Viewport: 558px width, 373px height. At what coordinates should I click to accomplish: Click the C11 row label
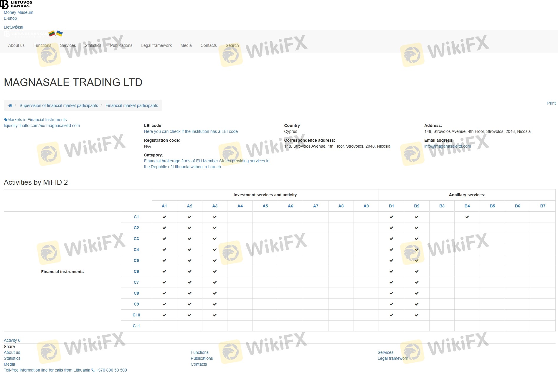coord(136,326)
